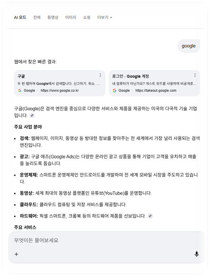Open the 구글 result card title
The image size is (210, 276).
(x=21, y=76)
